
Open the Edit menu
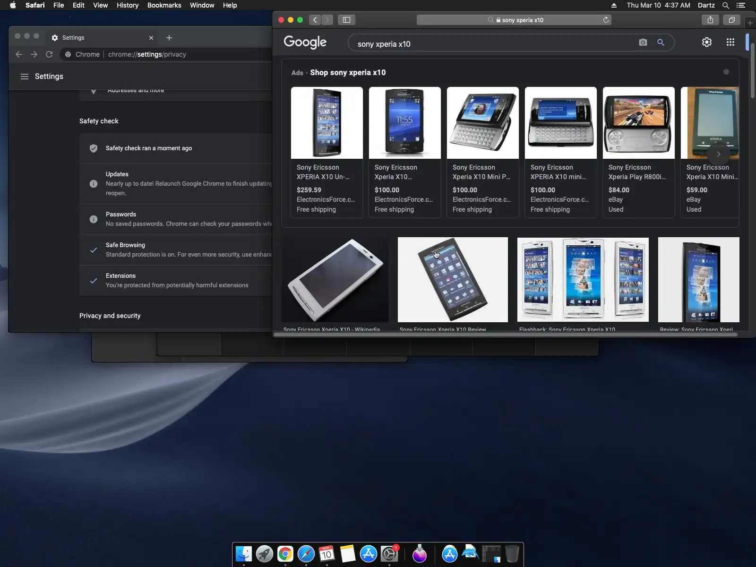pyautogui.click(x=78, y=5)
